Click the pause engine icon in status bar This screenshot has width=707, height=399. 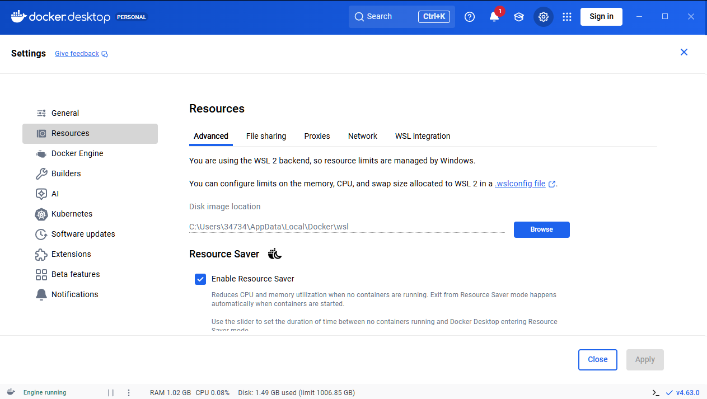pos(111,392)
